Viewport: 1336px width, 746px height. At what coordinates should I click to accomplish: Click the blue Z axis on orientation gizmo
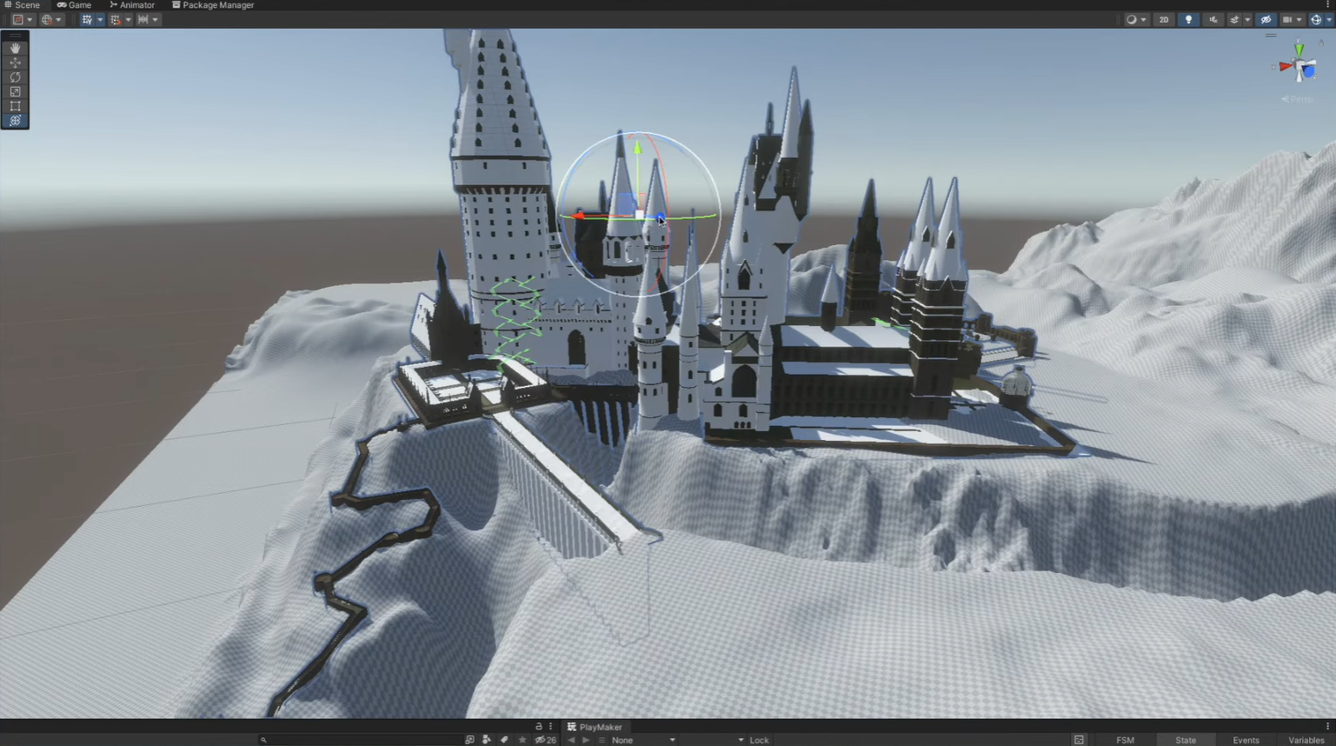point(1308,73)
